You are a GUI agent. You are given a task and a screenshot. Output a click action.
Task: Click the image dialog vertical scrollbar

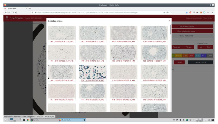tap(171, 29)
